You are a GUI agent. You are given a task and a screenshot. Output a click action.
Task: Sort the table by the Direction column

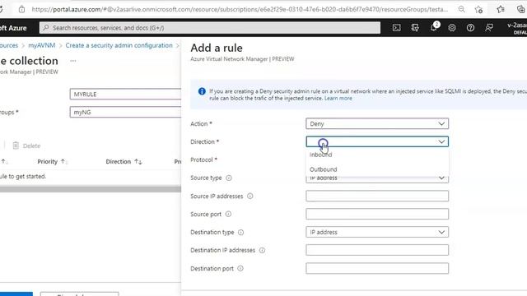pyautogui.click(x=124, y=162)
